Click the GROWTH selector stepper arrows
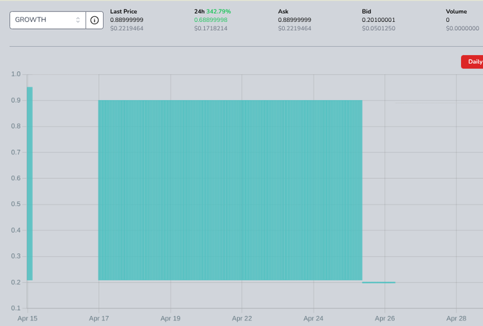 (78, 20)
